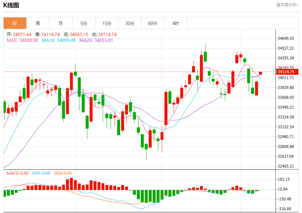Screen dimensions: 302x213
Task: Click the MA10: 34059.49 indicator text
Action: tap(58, 40)
